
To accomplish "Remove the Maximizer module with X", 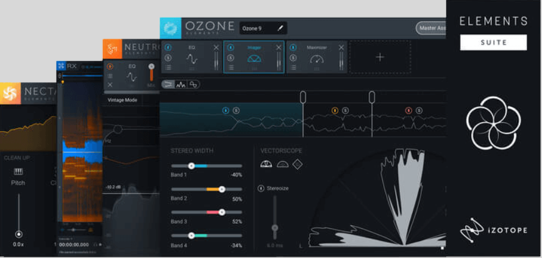I will (341, 48).
